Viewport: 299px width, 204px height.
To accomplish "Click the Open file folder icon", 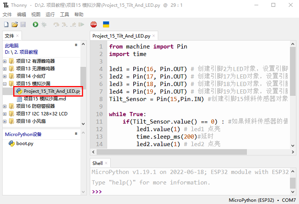I will coord(15,25).
